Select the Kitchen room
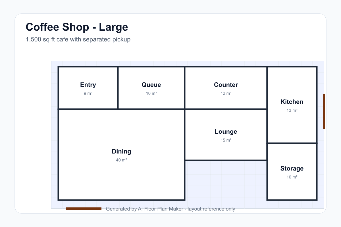Screen dimensions: 341x227 [292, 105]
